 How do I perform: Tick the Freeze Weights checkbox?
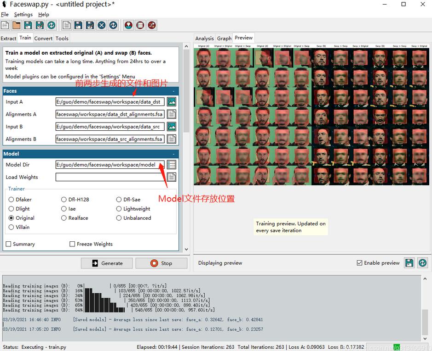(72, 244)
